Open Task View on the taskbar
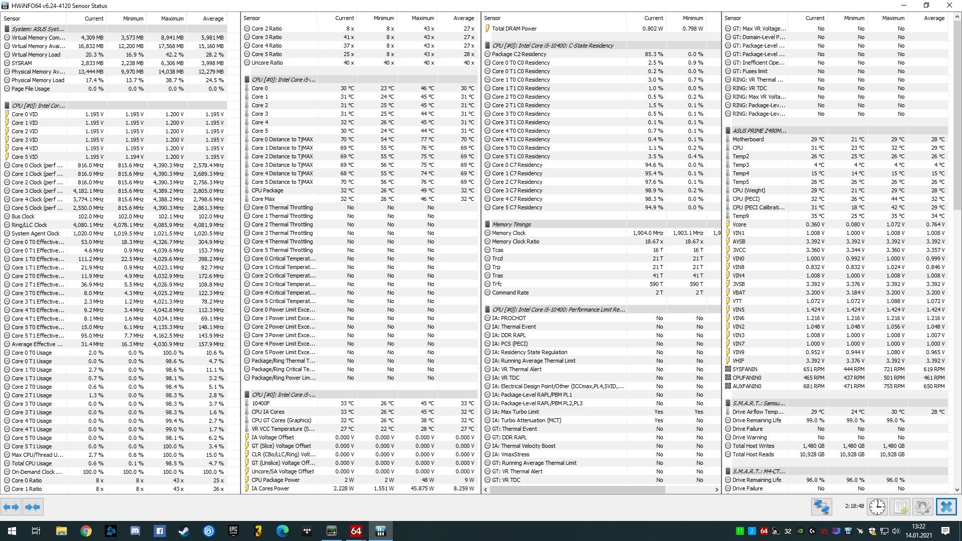 pos(36,531)
